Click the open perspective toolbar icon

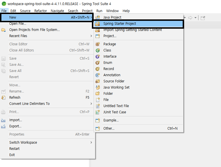point(203,18)
